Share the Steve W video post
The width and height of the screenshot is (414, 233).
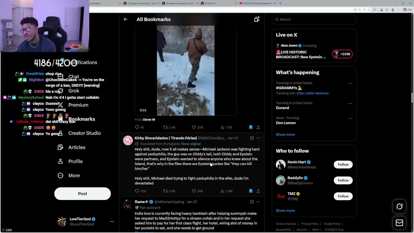(258, 128)
